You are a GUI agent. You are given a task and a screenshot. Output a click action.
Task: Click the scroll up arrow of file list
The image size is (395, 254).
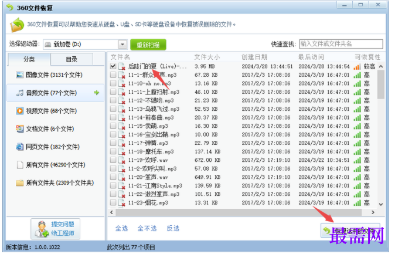click(380, 67)
